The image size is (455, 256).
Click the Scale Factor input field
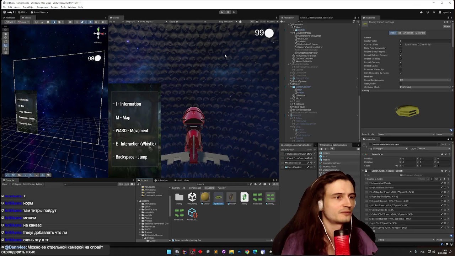pos(425,41)
